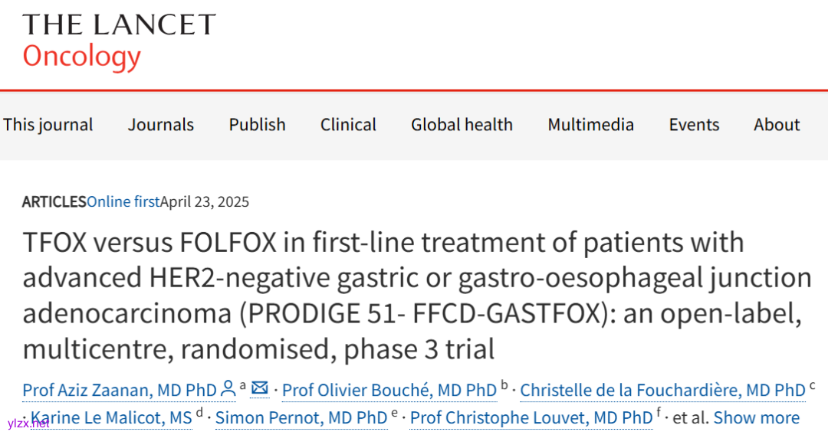Viewport: 828px width, 435px height.
Task: Click the Online first link
Action: point(123,202)
